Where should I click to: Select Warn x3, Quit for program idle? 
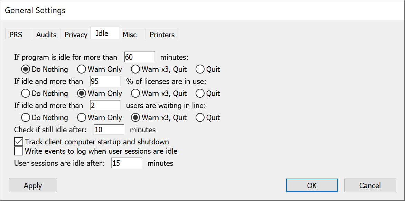tap(159, 69)
